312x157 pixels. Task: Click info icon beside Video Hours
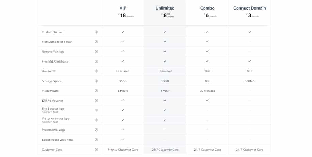tap(96, 91)
